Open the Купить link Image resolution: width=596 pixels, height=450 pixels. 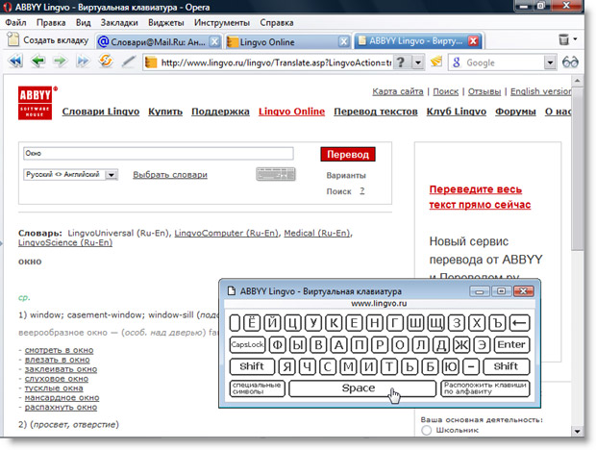click(x=165, y=112)
